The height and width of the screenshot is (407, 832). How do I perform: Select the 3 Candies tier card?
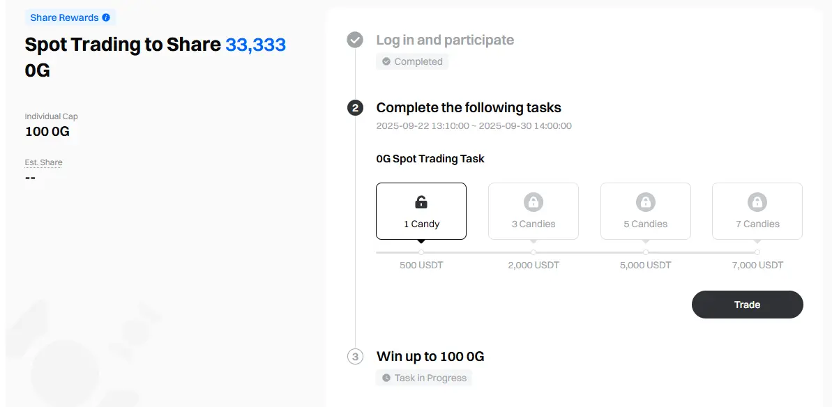point(534,211)
